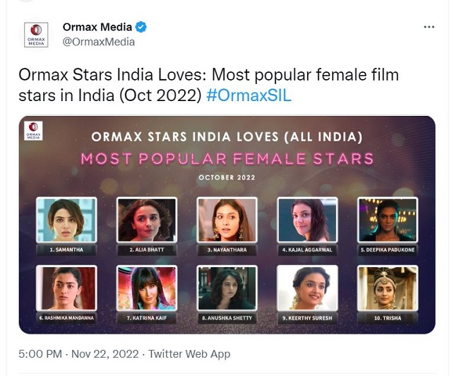Click the Ormax Media profile avatar
Viewport: 459px width, 376px height.
click(x=36, y=35)
